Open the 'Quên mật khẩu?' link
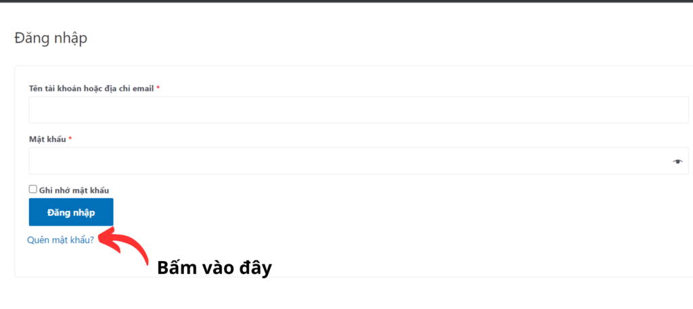The image size is (693, 309). 60,239
